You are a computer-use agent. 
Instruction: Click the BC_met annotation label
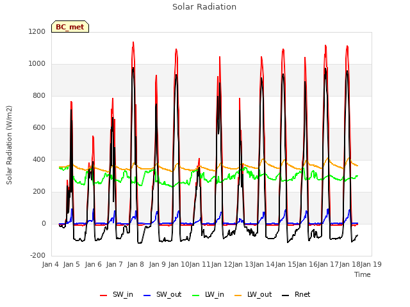(70, 27)
